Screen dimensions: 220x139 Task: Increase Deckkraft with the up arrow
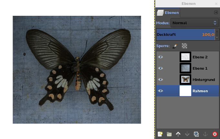pos(217,32)
